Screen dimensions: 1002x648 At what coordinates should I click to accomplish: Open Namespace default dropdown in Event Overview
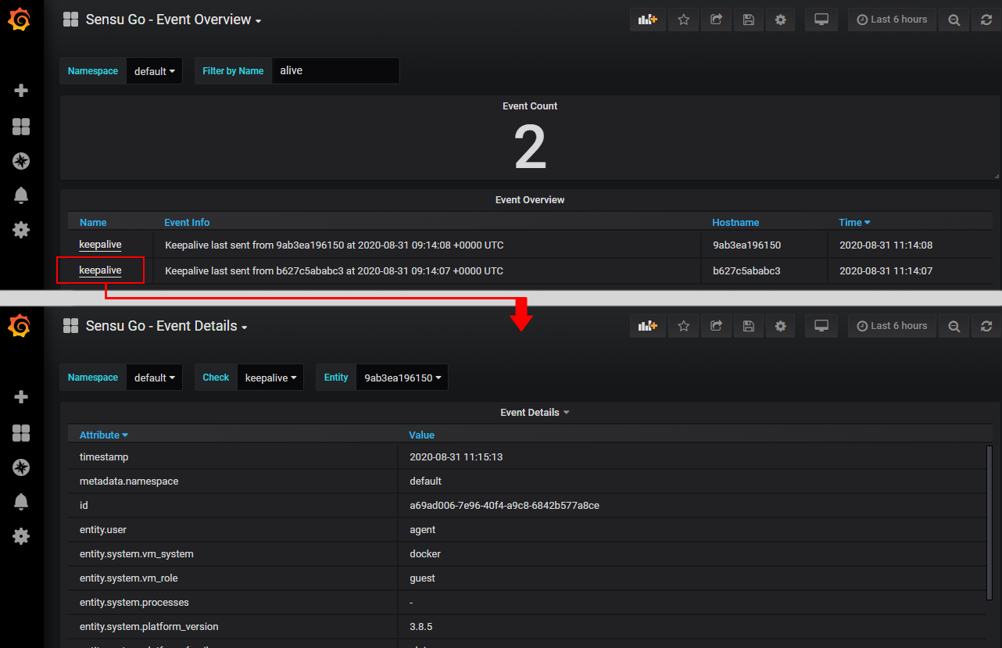[154, 71]
